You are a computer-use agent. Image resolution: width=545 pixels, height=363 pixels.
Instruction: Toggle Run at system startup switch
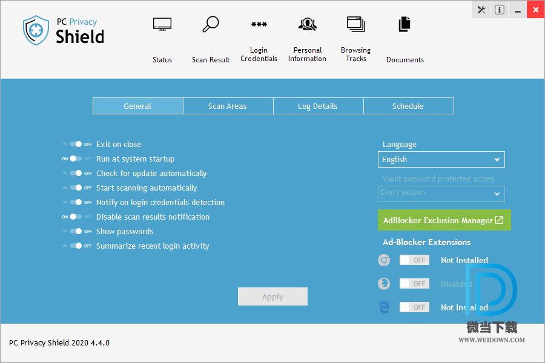(76, 159)
